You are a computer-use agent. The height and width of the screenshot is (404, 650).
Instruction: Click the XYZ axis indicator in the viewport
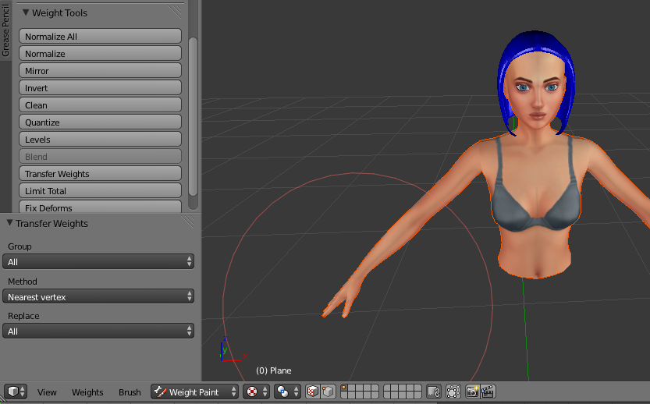233,349
